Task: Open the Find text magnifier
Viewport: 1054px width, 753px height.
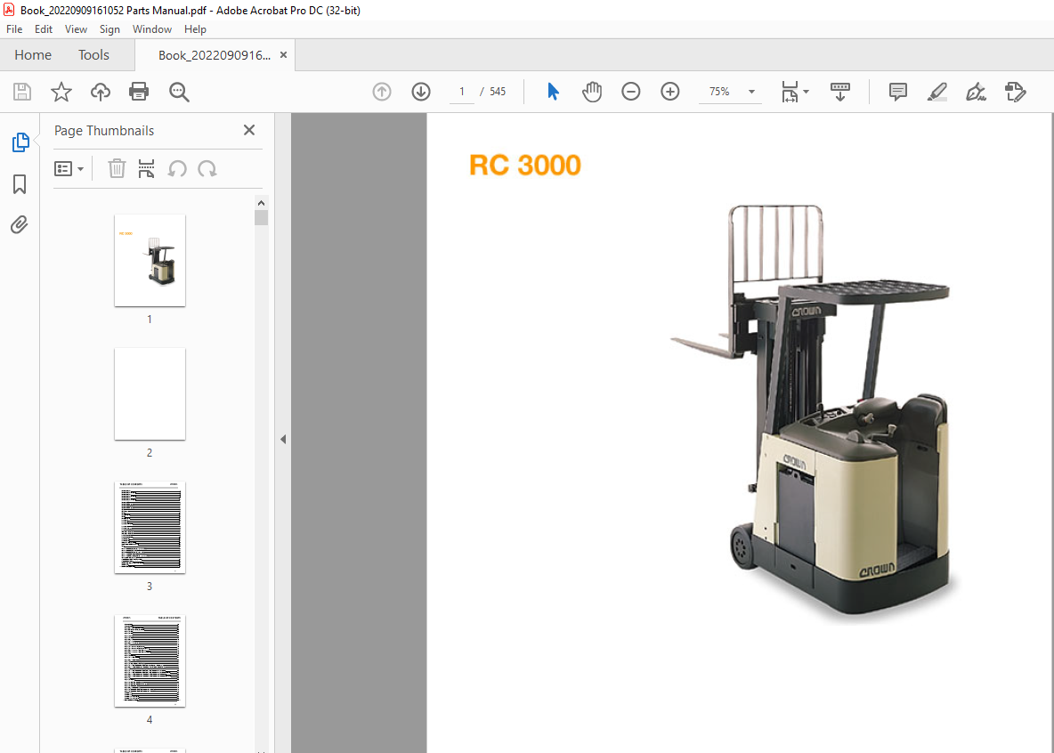Action: point(179,92)
